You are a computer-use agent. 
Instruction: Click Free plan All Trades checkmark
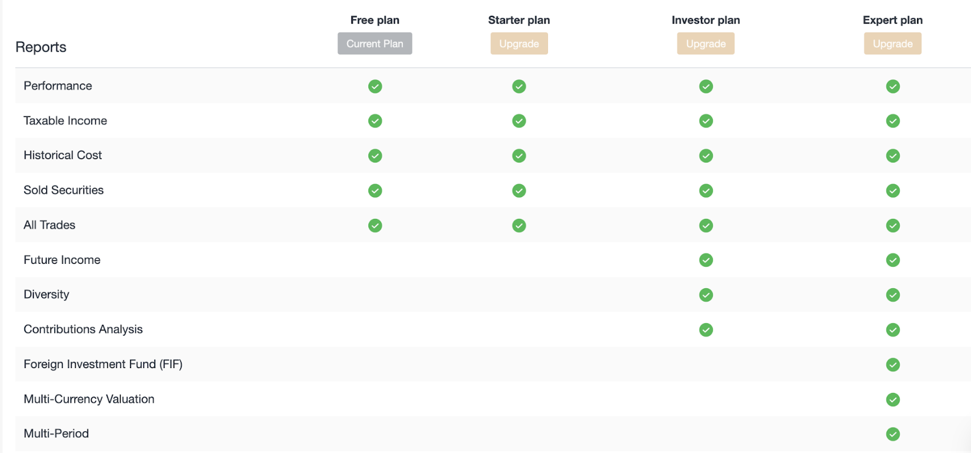pos(375,226)
